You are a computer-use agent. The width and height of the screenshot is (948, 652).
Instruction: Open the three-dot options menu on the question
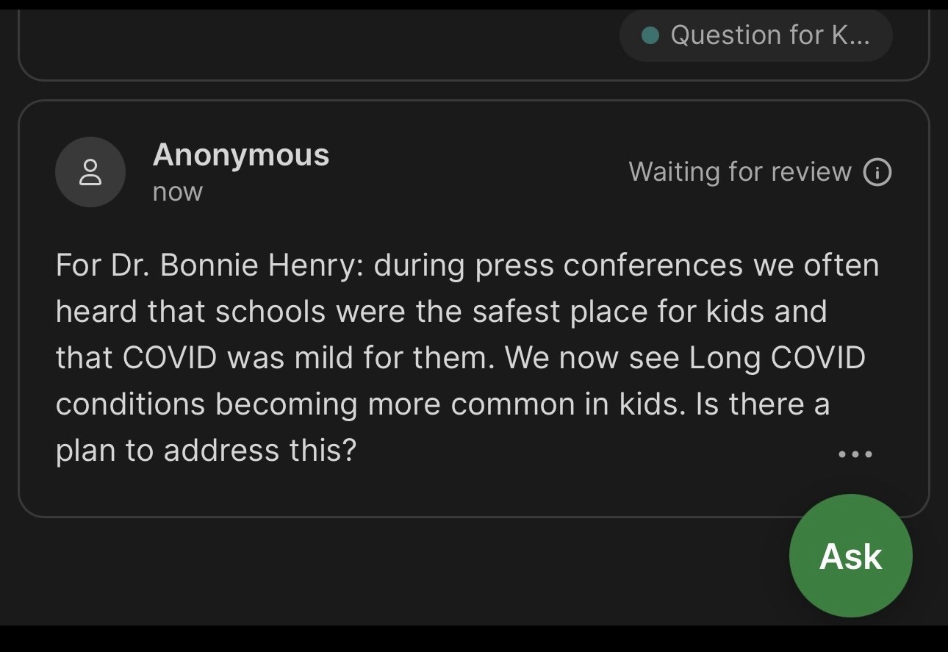pyautogui.click(x=855, y=454)
